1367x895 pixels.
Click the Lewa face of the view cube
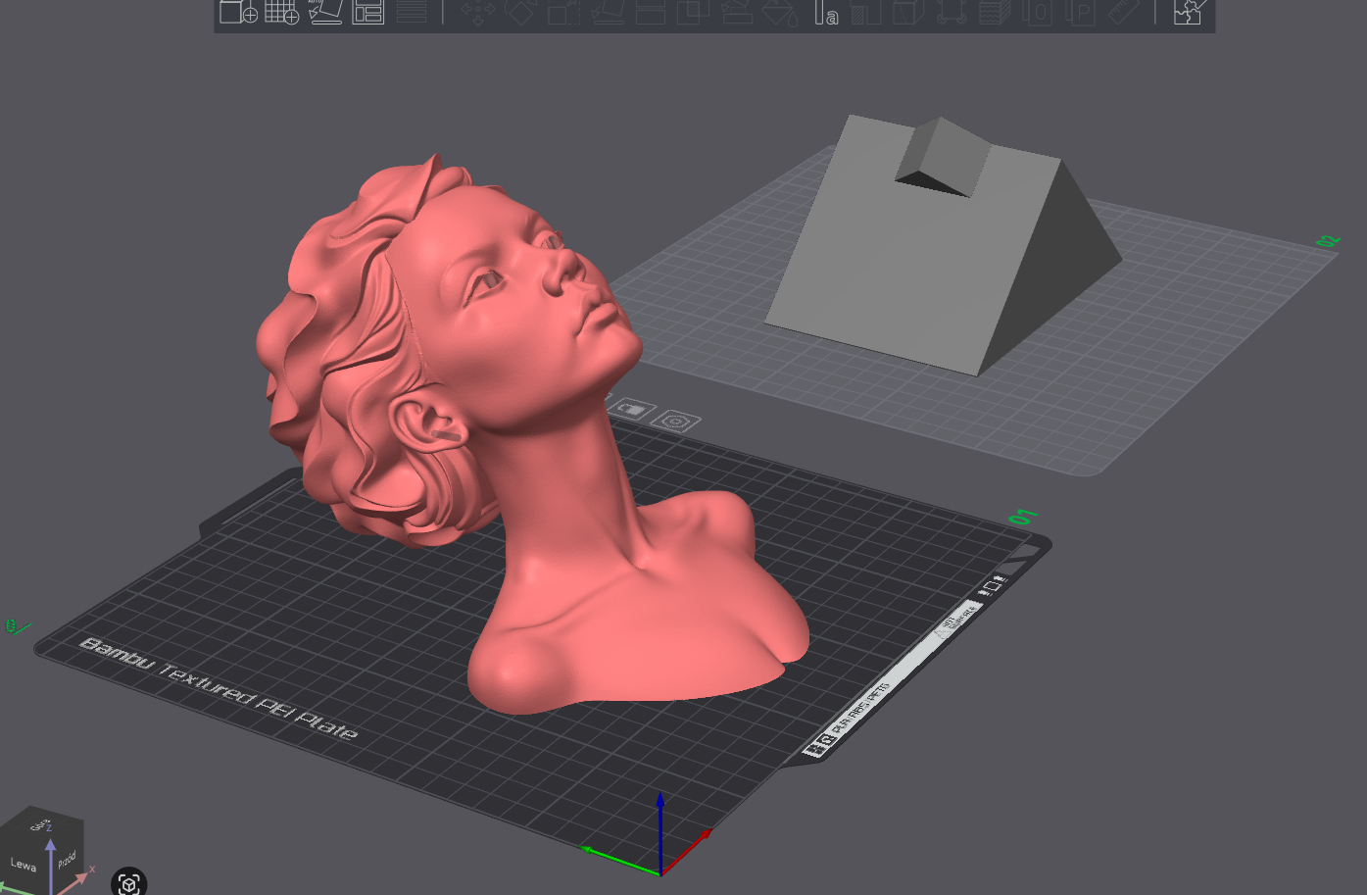24,865
